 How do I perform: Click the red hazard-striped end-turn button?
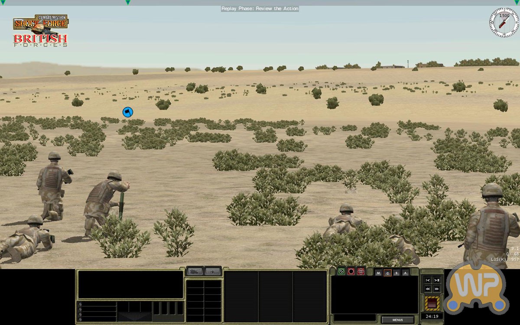(432, 303)
